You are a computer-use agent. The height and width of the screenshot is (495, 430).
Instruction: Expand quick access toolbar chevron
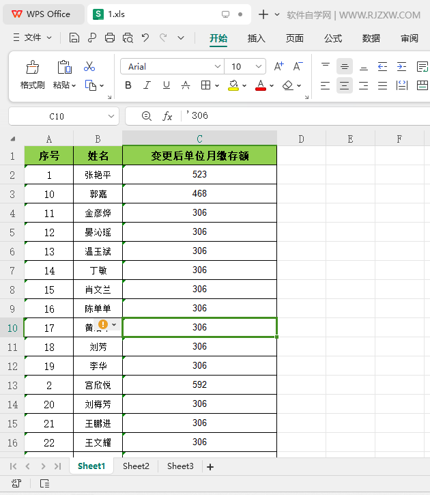181,38
